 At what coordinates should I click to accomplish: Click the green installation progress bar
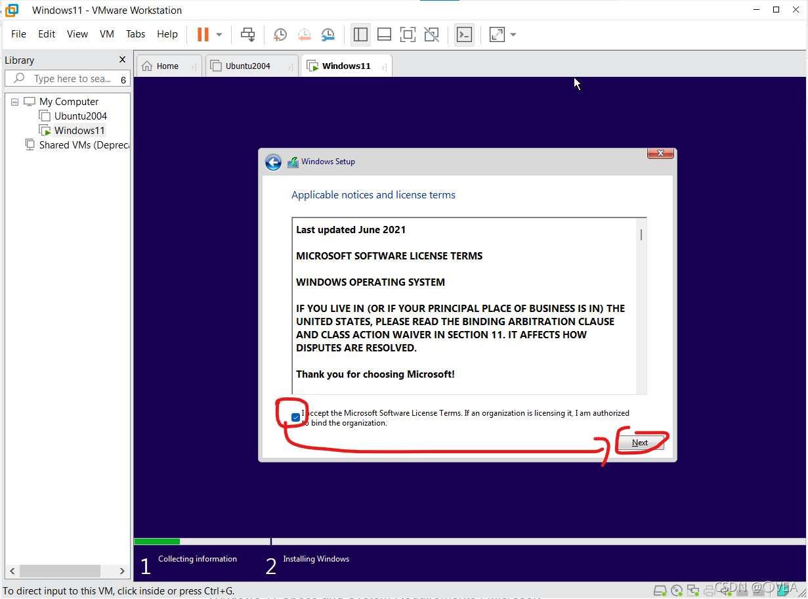(157, 542)
